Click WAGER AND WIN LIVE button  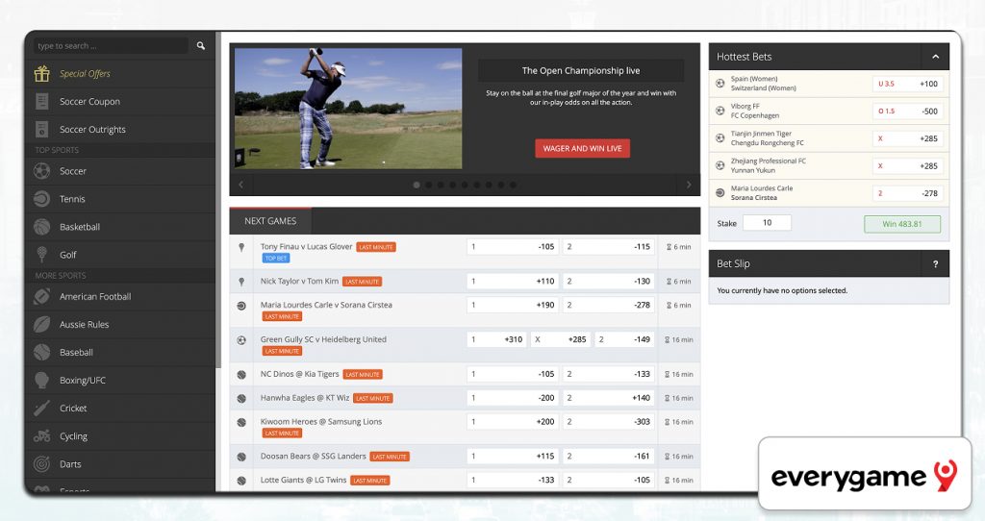click(x=582, y=149)
